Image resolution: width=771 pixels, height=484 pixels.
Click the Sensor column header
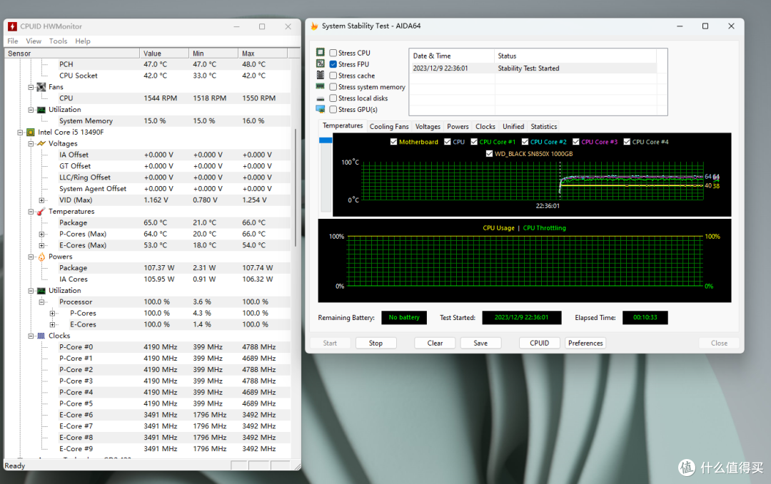(72, 53)
